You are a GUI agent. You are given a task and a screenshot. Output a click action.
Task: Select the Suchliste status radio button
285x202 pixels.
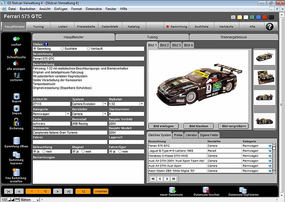point(62,49)
